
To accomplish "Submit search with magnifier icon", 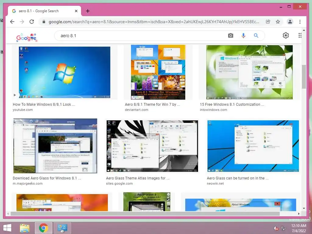I will pos(256,36).
